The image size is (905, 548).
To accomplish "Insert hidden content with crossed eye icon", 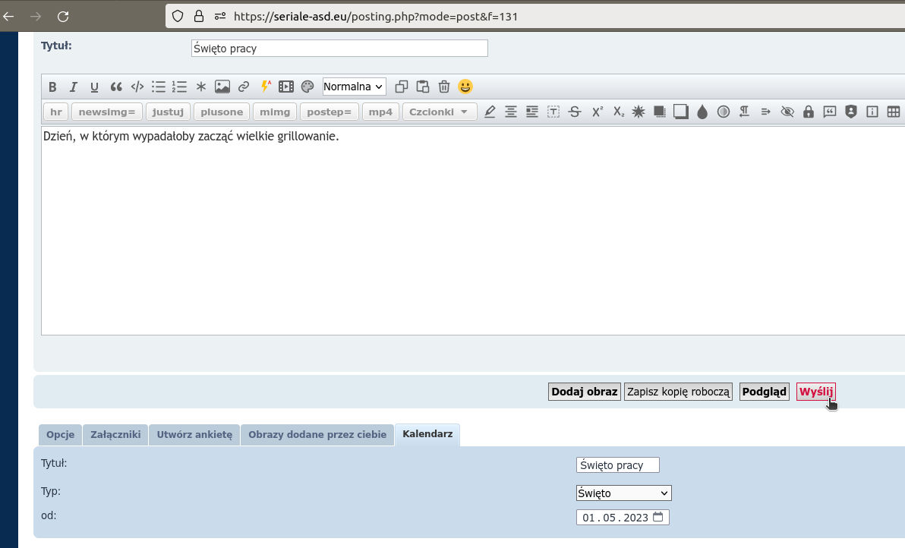I will point(787,112).
